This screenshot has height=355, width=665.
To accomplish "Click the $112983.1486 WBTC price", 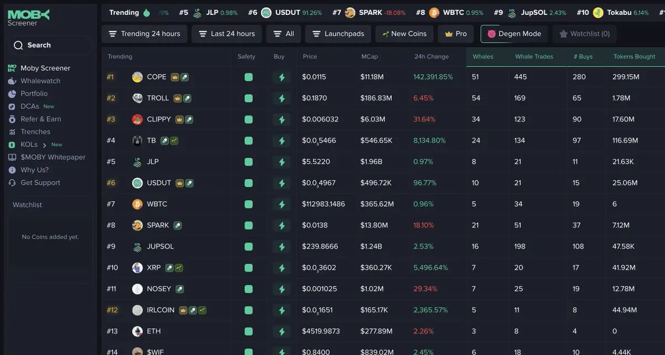I will pyautogui.click(x=324, y=205).
